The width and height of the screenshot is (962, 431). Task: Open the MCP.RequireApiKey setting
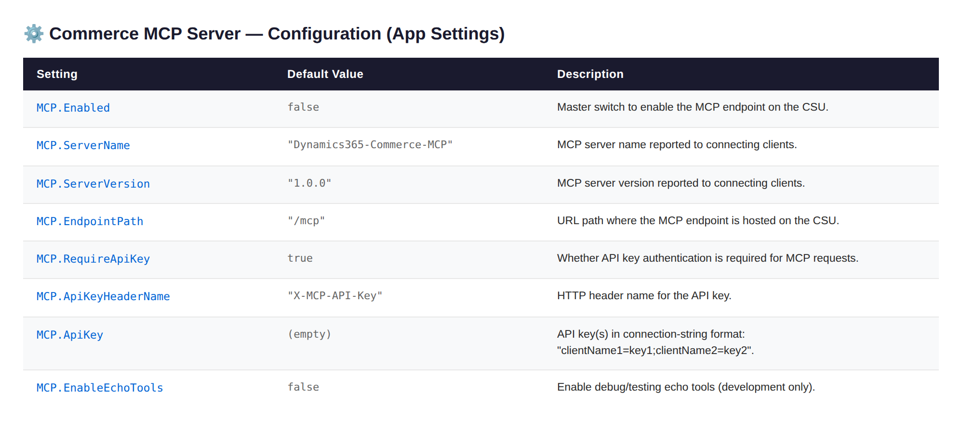tap(94, 259)
